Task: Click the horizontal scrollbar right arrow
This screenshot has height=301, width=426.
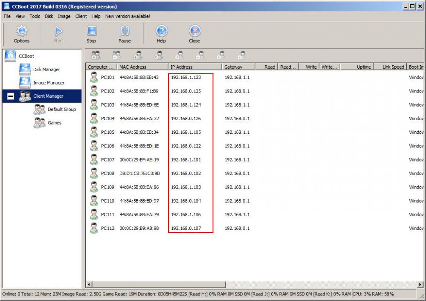Action: (420, 284)
